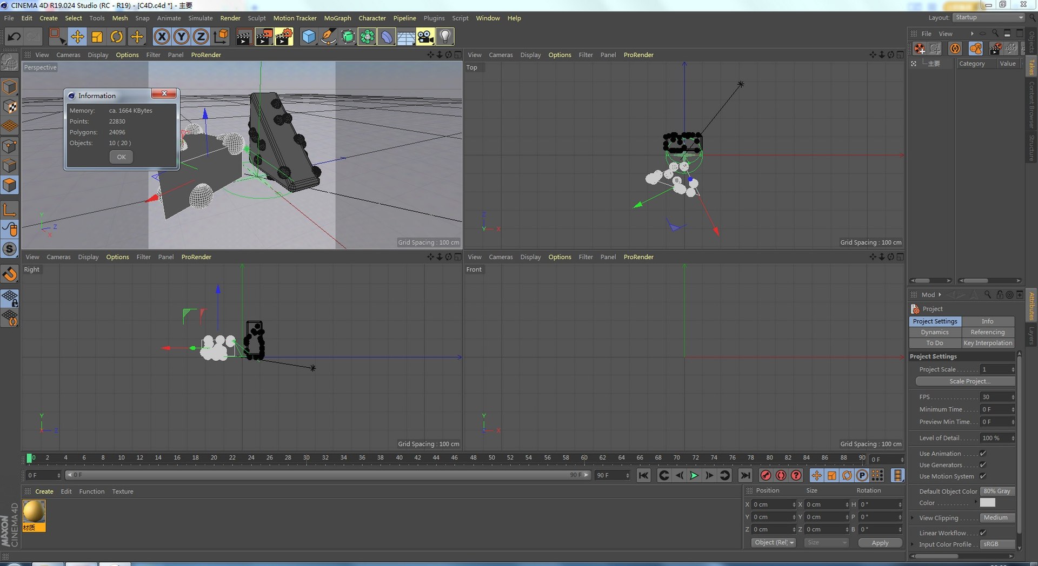Open the Simulate menu
The image size is (1038, 566).
coord(201,18)
